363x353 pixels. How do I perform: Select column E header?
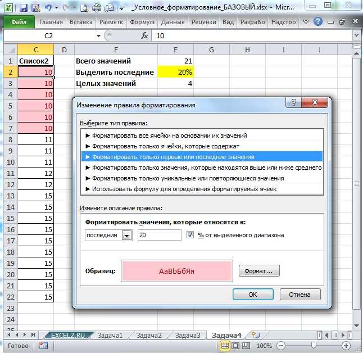click(116, 49)
